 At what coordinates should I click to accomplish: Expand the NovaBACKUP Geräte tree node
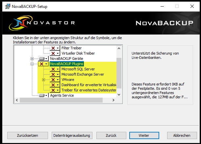pos(32,59)
